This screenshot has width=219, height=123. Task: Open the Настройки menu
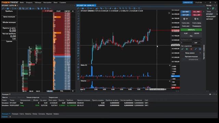(x=47, y=2)
